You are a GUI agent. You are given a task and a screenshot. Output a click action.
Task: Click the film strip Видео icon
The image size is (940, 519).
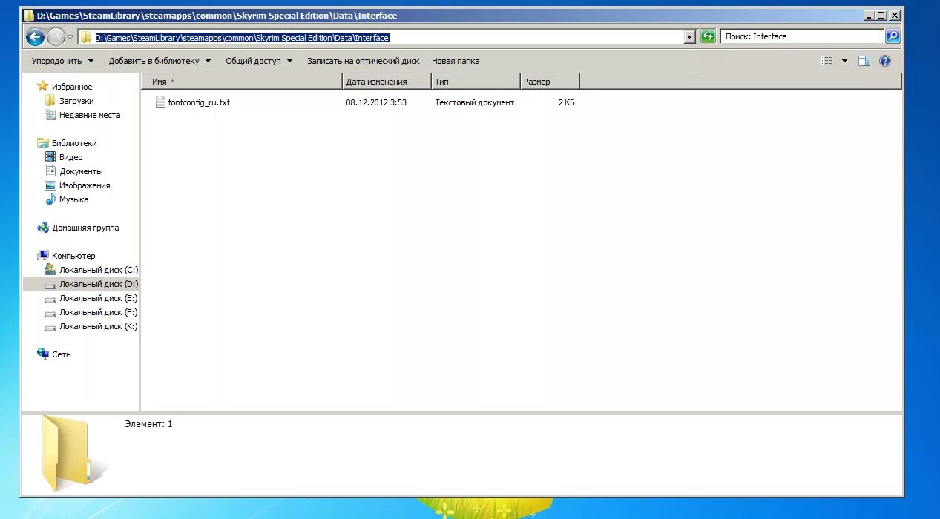[x=50, y=156]
